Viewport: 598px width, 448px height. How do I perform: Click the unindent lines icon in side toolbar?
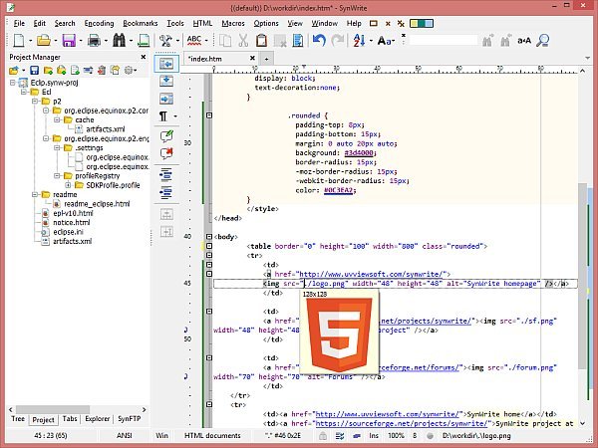click(166, 193)
